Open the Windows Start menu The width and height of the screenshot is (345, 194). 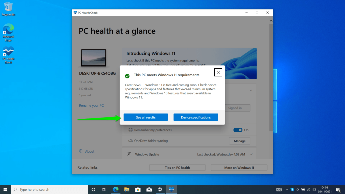click(5, 189)
